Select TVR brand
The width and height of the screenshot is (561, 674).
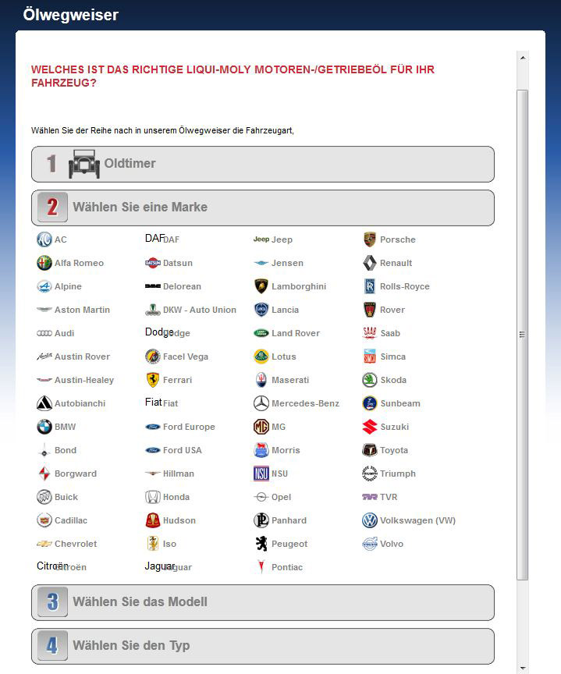click(x=389, y=497)
